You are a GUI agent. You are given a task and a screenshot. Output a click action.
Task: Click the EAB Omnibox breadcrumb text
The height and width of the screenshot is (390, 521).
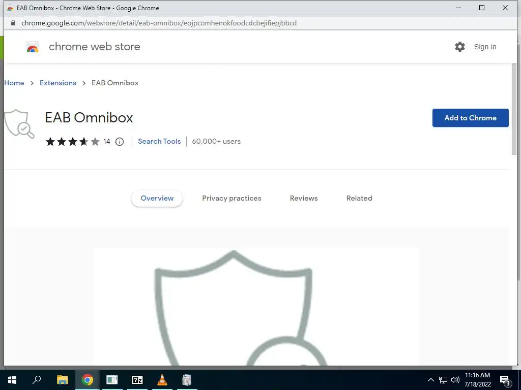tap(115, 83)
